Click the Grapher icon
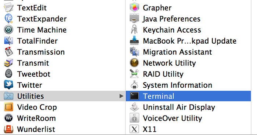The image size is (257, 135). [x=134, y=8]
